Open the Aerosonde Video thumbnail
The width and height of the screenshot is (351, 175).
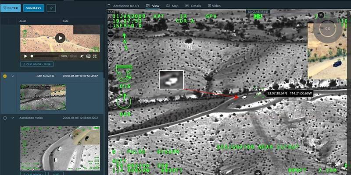click(60, 148)
